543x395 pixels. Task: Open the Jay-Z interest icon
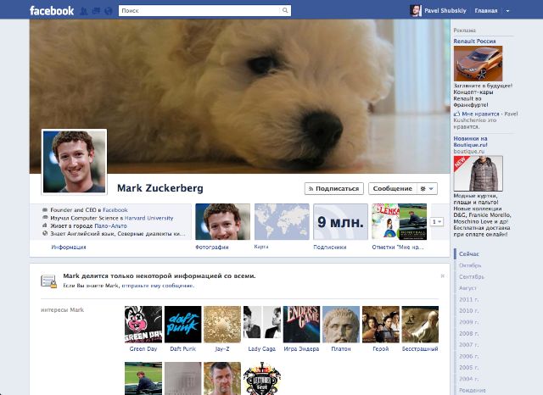222,324
